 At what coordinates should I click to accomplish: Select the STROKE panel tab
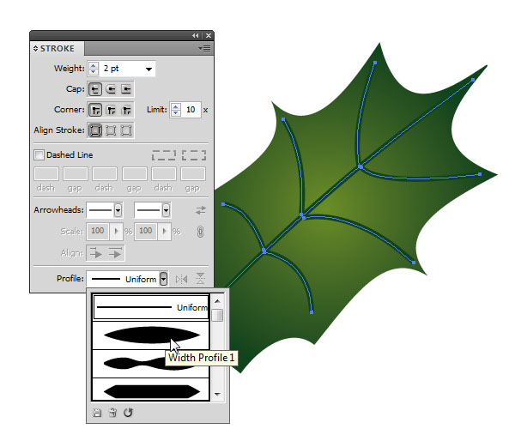pyautogui.click(x=58, y=49)
